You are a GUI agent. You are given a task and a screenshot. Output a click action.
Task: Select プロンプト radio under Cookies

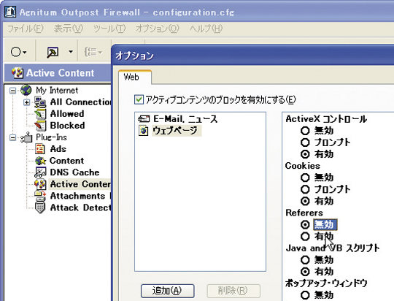[305, 189]
